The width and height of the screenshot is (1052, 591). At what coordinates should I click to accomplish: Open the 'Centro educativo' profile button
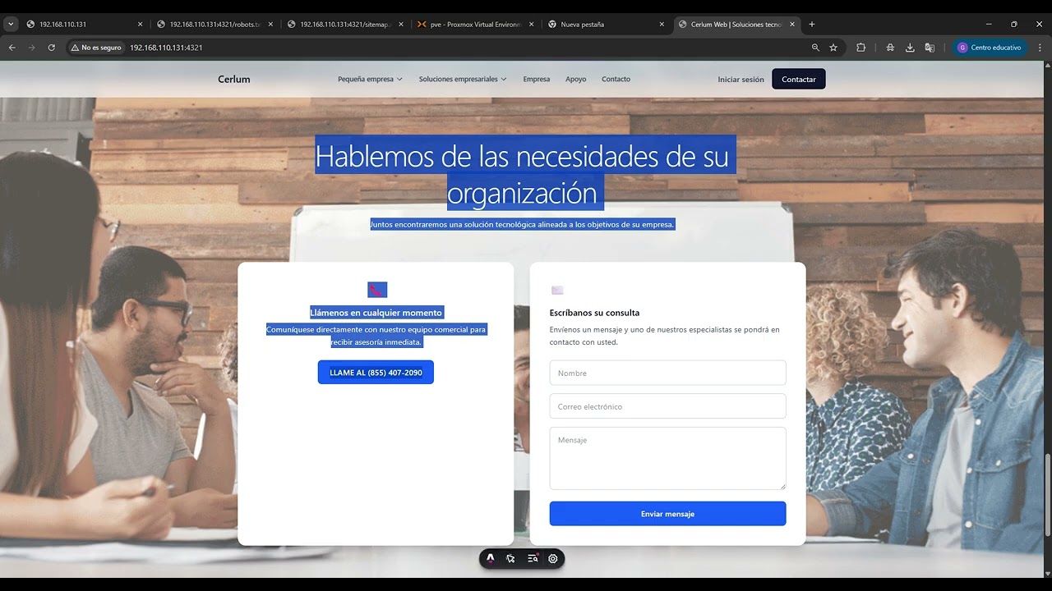pos(990,48)
